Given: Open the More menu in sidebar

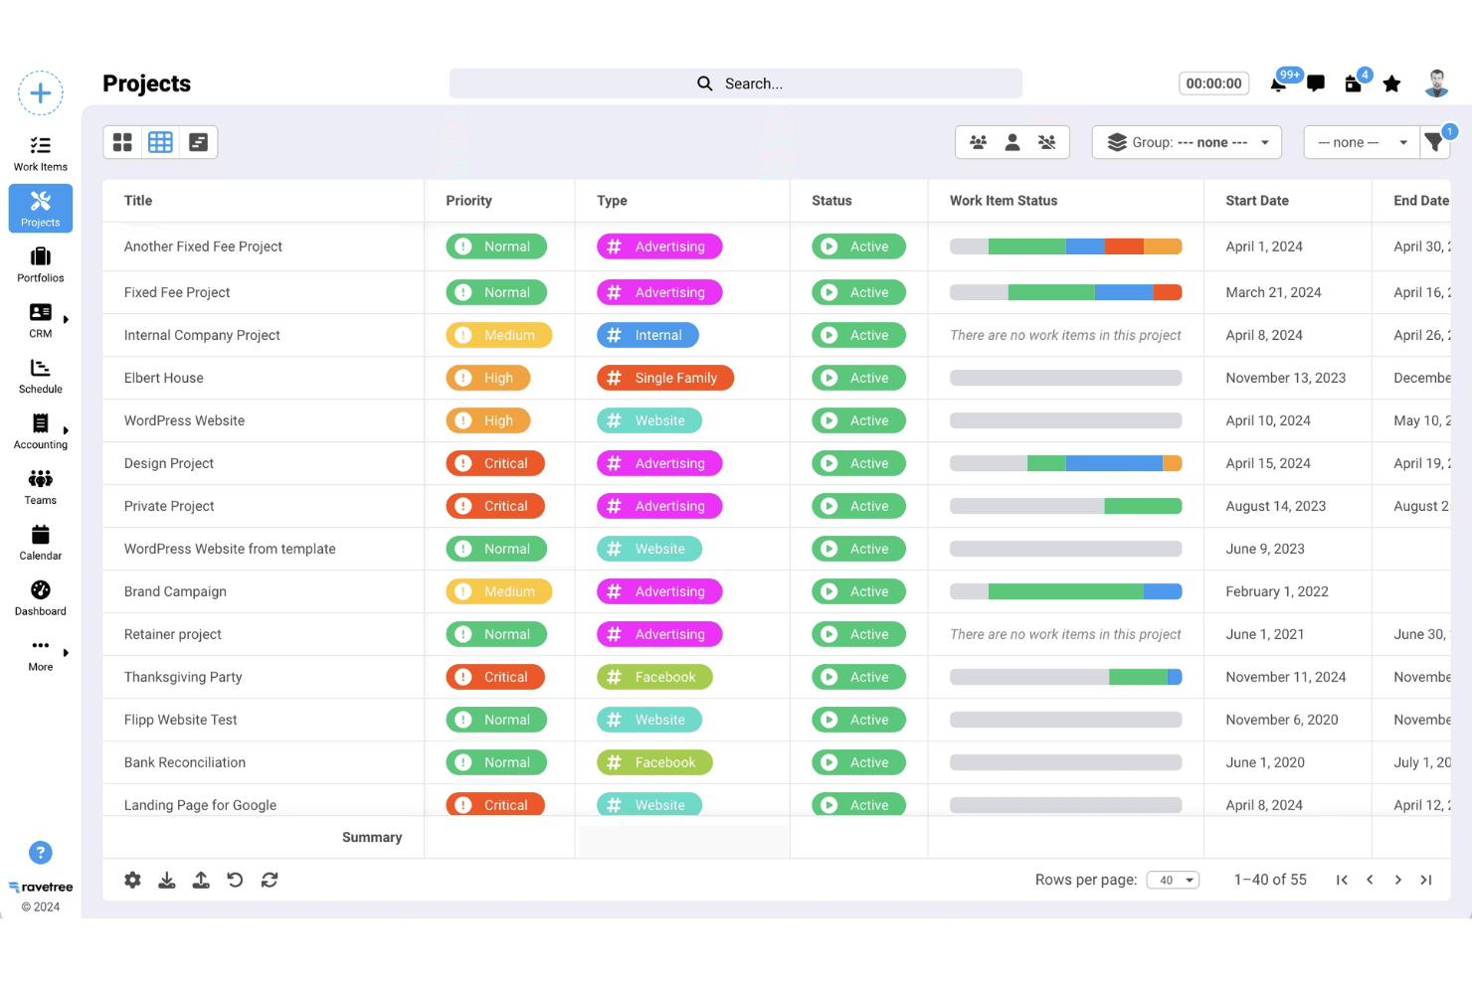Looking at the screenshot, I should tap(41, 655).
